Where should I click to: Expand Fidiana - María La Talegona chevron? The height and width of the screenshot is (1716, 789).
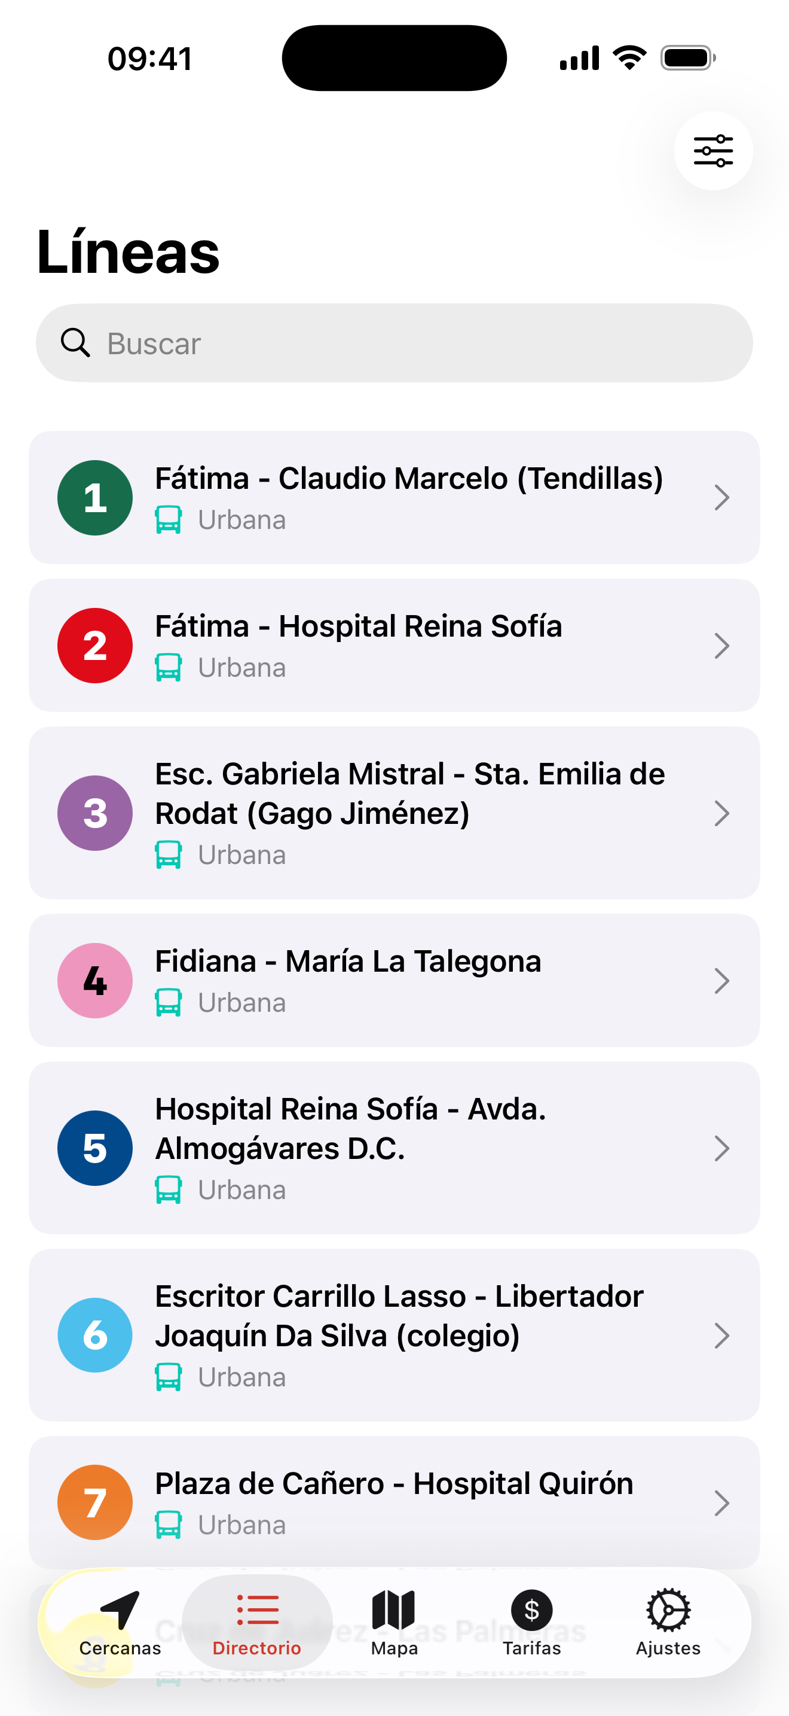click(x=721, y=981)
